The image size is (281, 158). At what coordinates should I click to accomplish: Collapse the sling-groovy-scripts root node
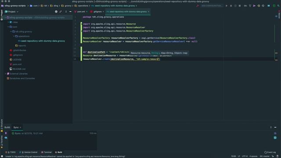coord(5,18)
